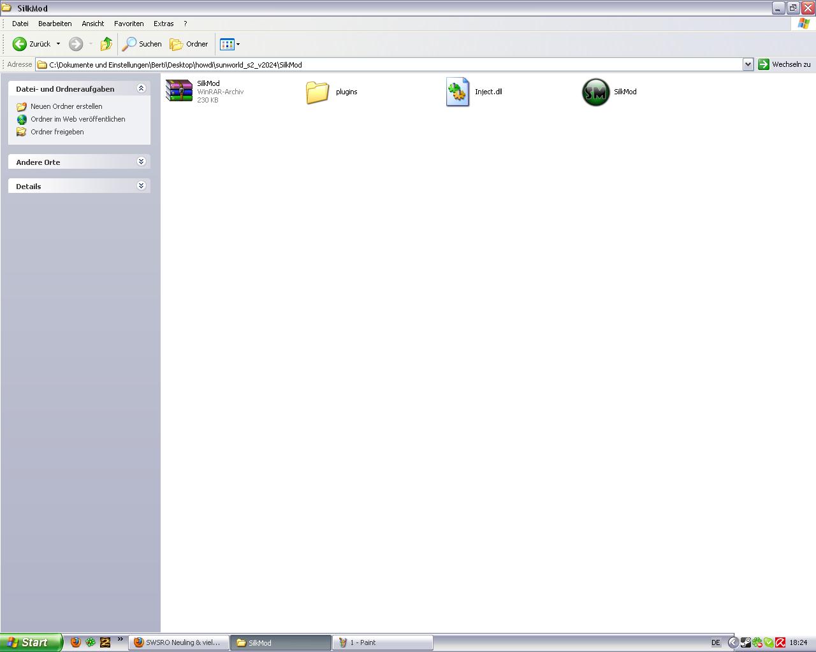Open the SilkMod WinRAR archive file
This screenshot has height=652, width=816.
pos(179,91)
